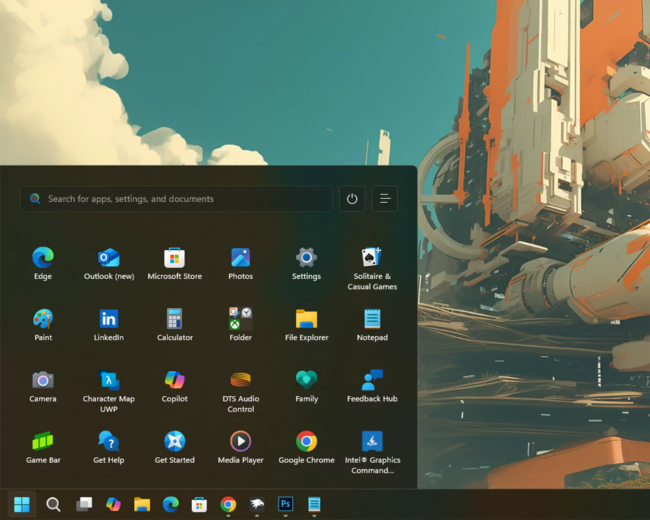Launch Outlook (new) app
Viewport: 650px width, 520px height.
[x=109, y=263]
